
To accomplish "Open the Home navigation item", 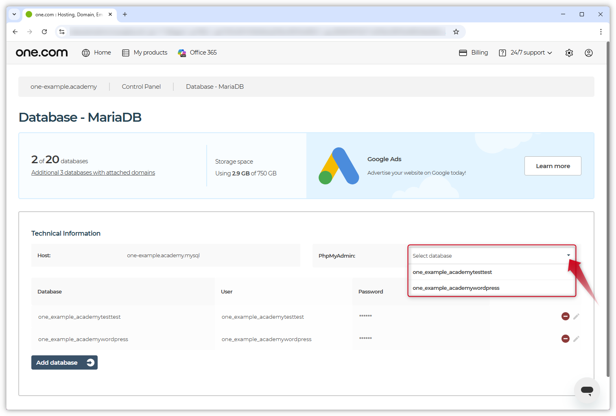I will 96,53.
